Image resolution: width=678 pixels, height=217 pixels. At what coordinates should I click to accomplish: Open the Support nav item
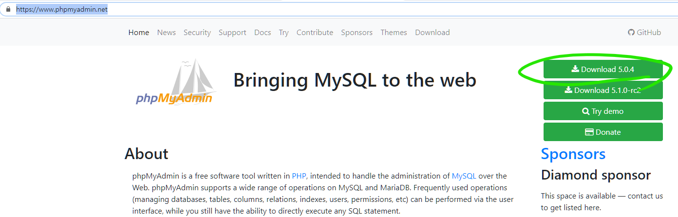click(232, 33)
